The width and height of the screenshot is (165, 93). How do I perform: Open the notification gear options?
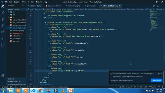click(x=159, y=74)
